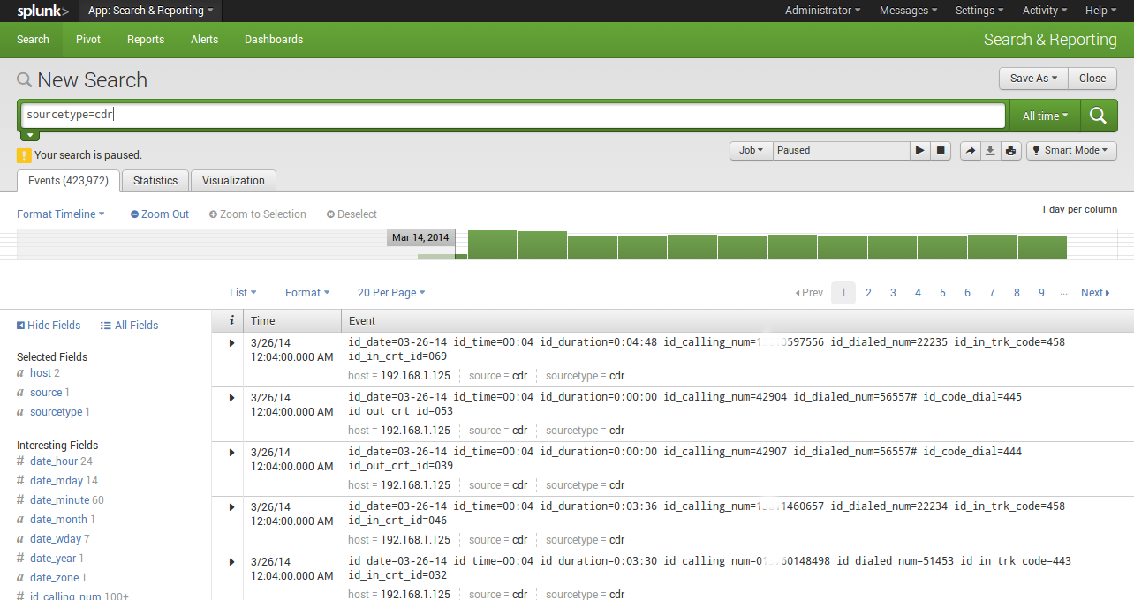Click the Splunk logo
The height and width of the screenshot is (600, 1134).
coord(42,11)
